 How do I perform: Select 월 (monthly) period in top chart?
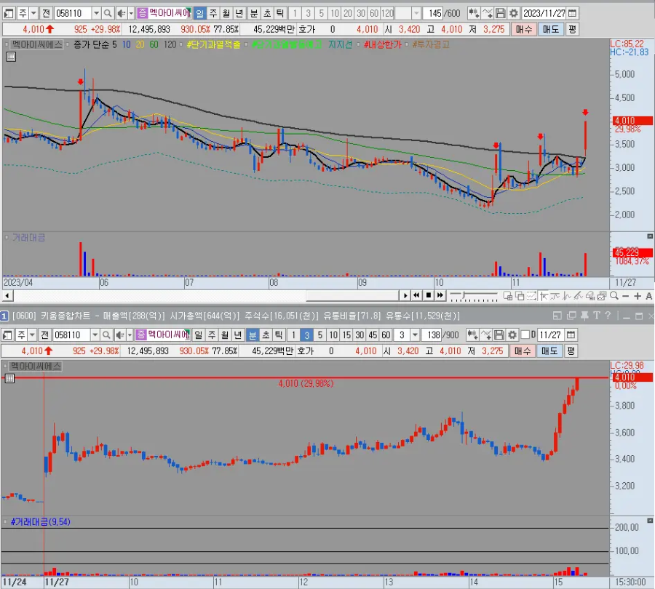226,13
